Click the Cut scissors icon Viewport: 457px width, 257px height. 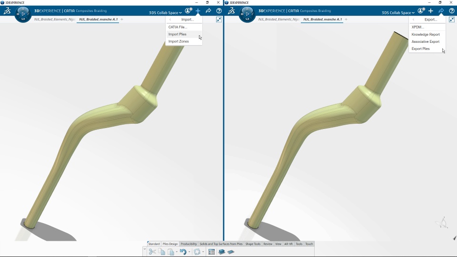[x=152, y=252]
